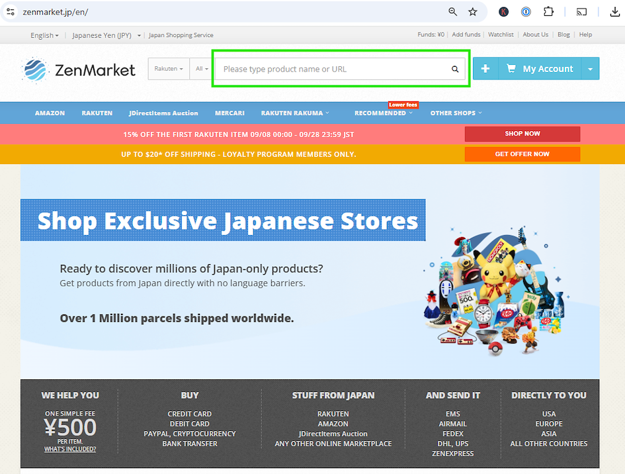Click the Funds: ¥0 link
Viewport: 625px width, 474px height.
point(431,34)
